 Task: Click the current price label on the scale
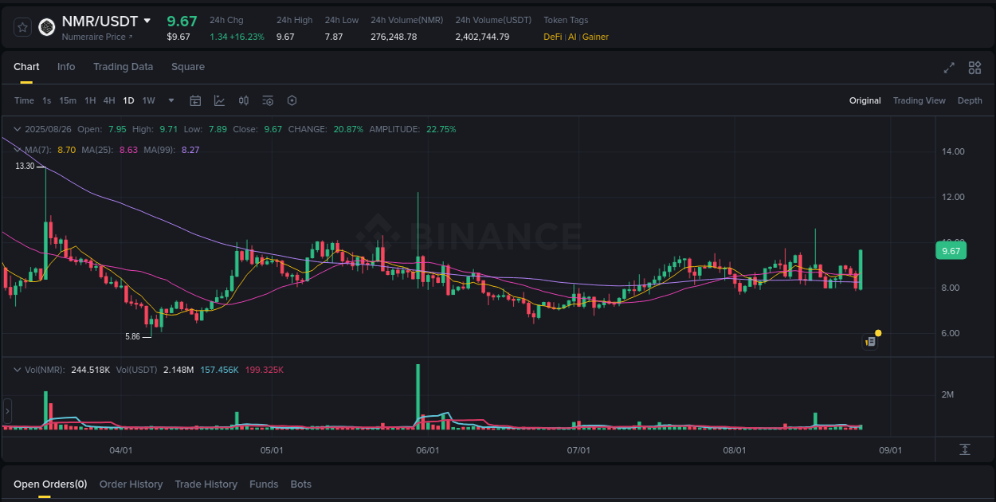click(x=951, y=250)
